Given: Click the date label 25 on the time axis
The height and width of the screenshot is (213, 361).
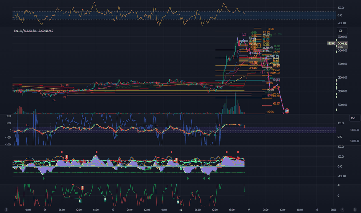Looking at the screenshot, I should tap(113, 210).
